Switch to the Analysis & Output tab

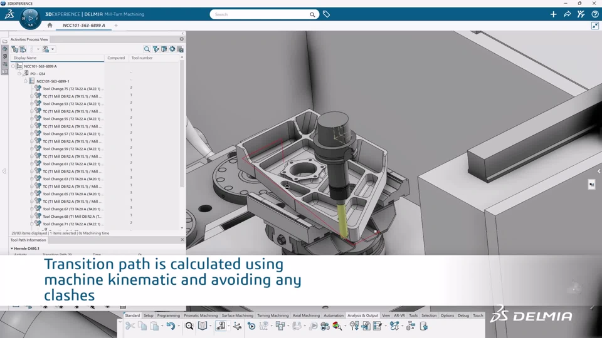click(x=363, y=315)
